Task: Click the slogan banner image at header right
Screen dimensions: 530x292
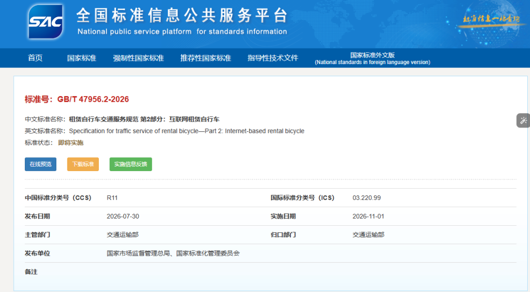Action: [491, 19]
